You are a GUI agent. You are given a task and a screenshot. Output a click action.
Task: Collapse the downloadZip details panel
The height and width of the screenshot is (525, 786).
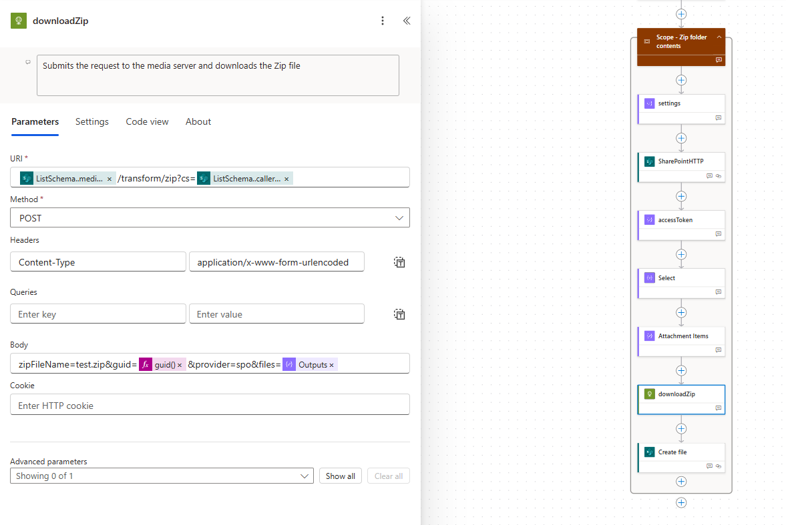pyautogui.click(x=407, y=21)
